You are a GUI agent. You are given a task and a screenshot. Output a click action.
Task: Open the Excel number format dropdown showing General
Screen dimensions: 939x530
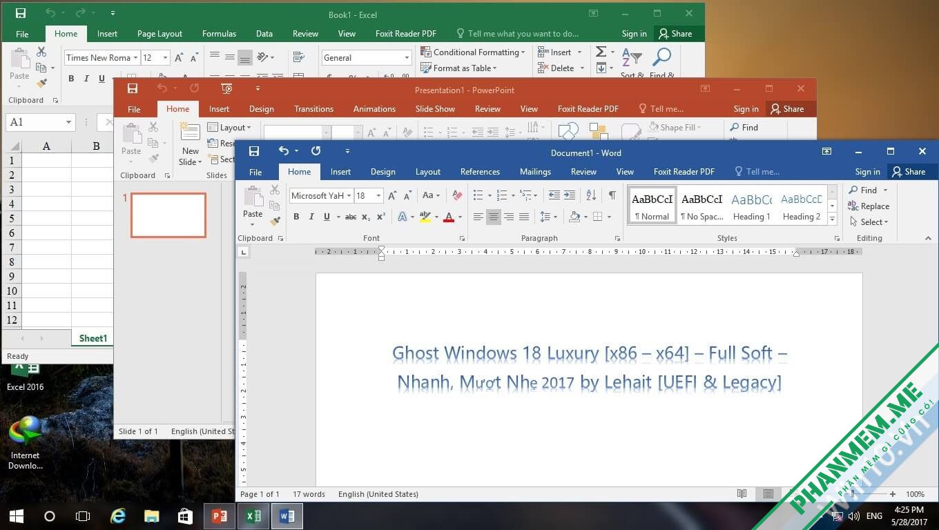pos(407,58)
